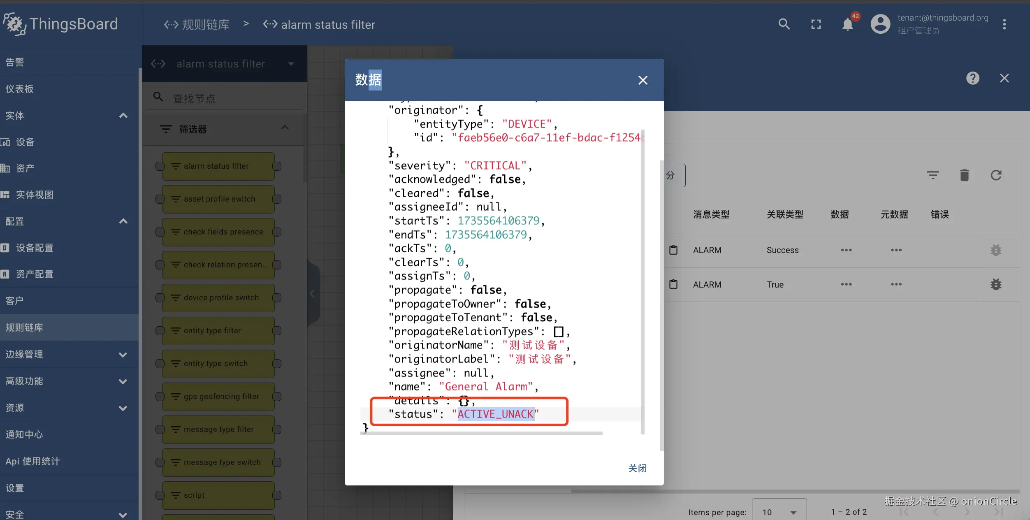The image size is (1030, 520).
Task: Toggle fullscreen mode icon
Action: (816, 25)
